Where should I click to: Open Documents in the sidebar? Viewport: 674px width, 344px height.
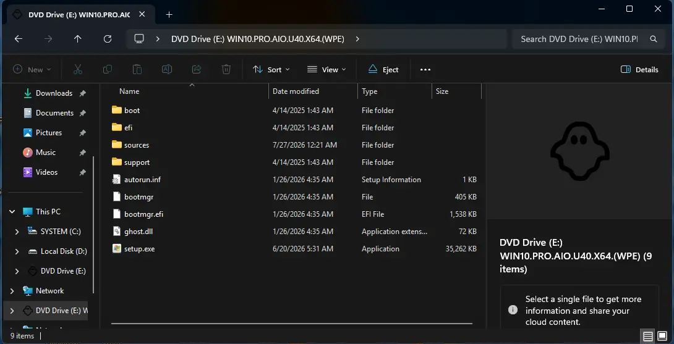point(54,113)
